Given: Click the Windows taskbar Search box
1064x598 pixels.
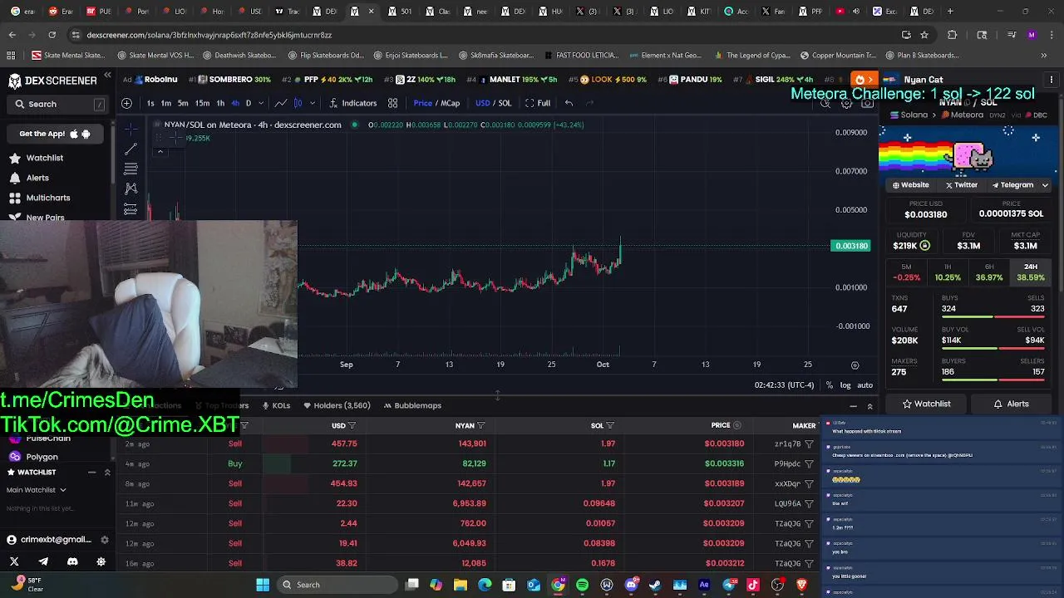Looking at the screenshot, I should [336, 585].
